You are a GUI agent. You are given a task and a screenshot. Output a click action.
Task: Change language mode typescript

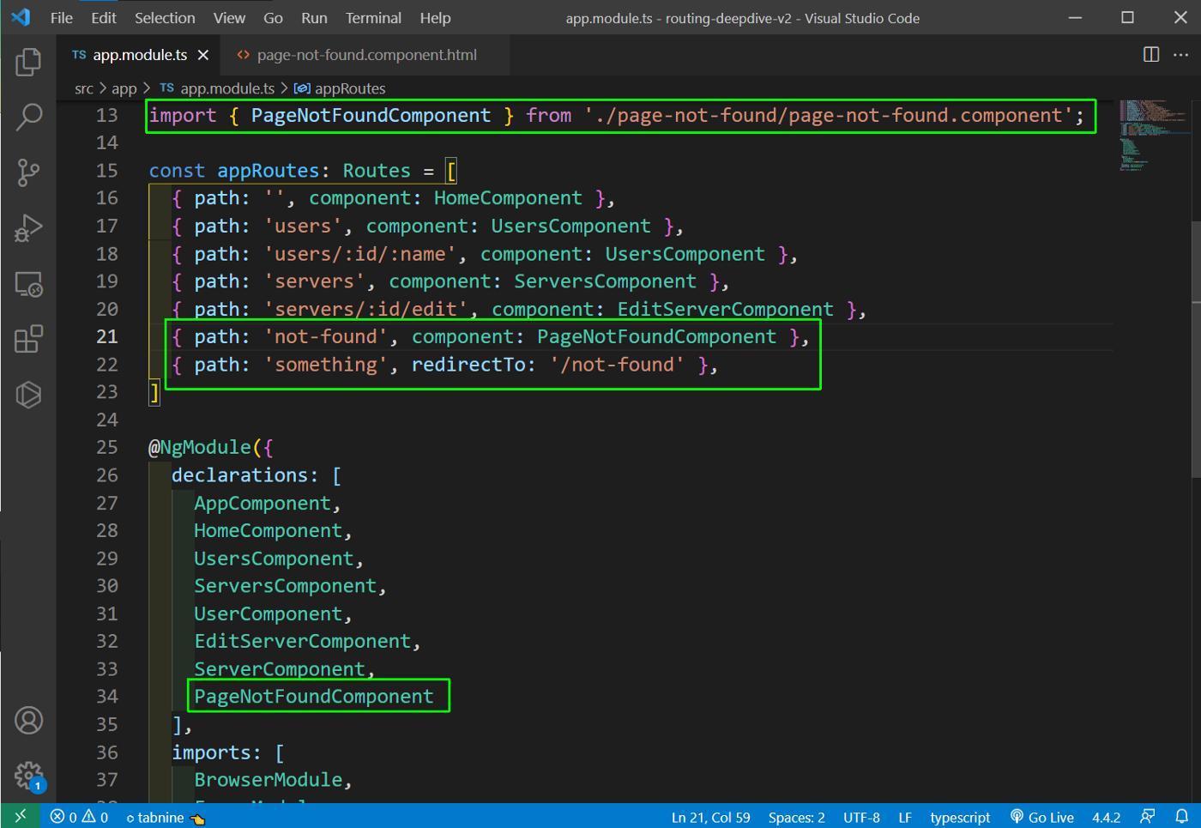click(960, 818)
